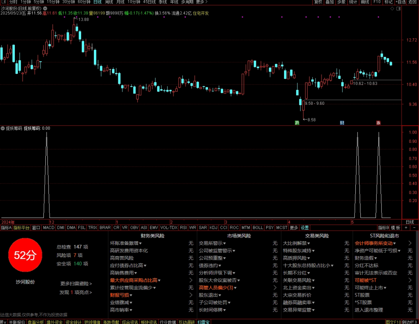The image size is (419, 324).
Task: Click the 日线 label at time axis end
Action: pos(410,222)
